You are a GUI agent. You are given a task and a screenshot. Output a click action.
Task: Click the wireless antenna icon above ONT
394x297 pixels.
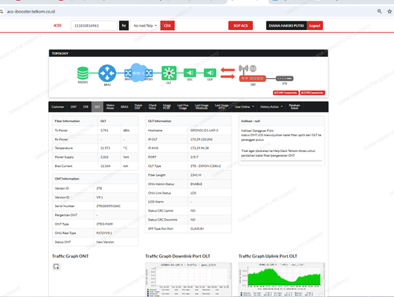coord(243,69)
